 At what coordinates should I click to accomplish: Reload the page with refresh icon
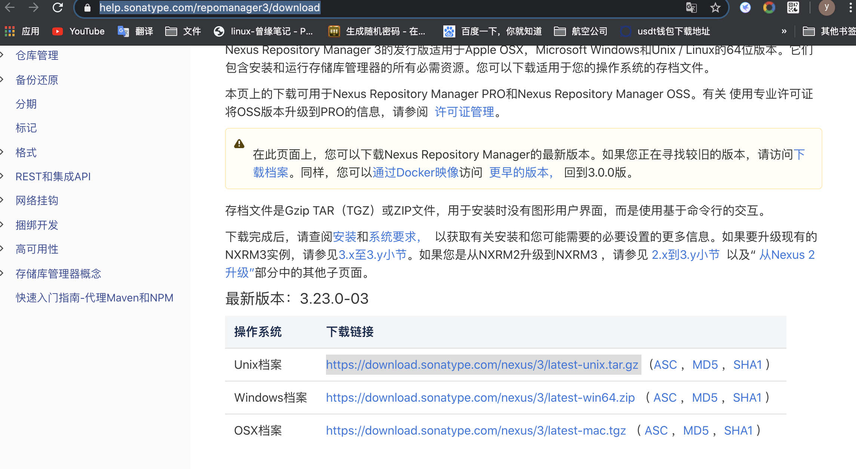tap(58, 7)
